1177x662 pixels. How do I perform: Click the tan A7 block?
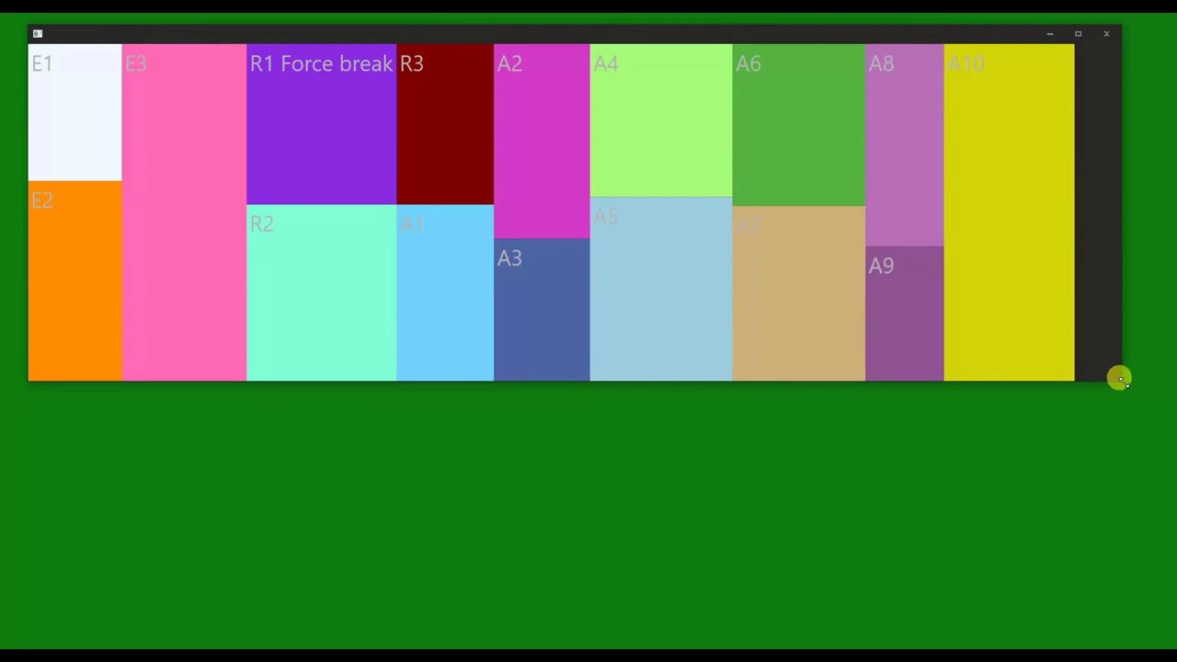[x=799, y=293]
